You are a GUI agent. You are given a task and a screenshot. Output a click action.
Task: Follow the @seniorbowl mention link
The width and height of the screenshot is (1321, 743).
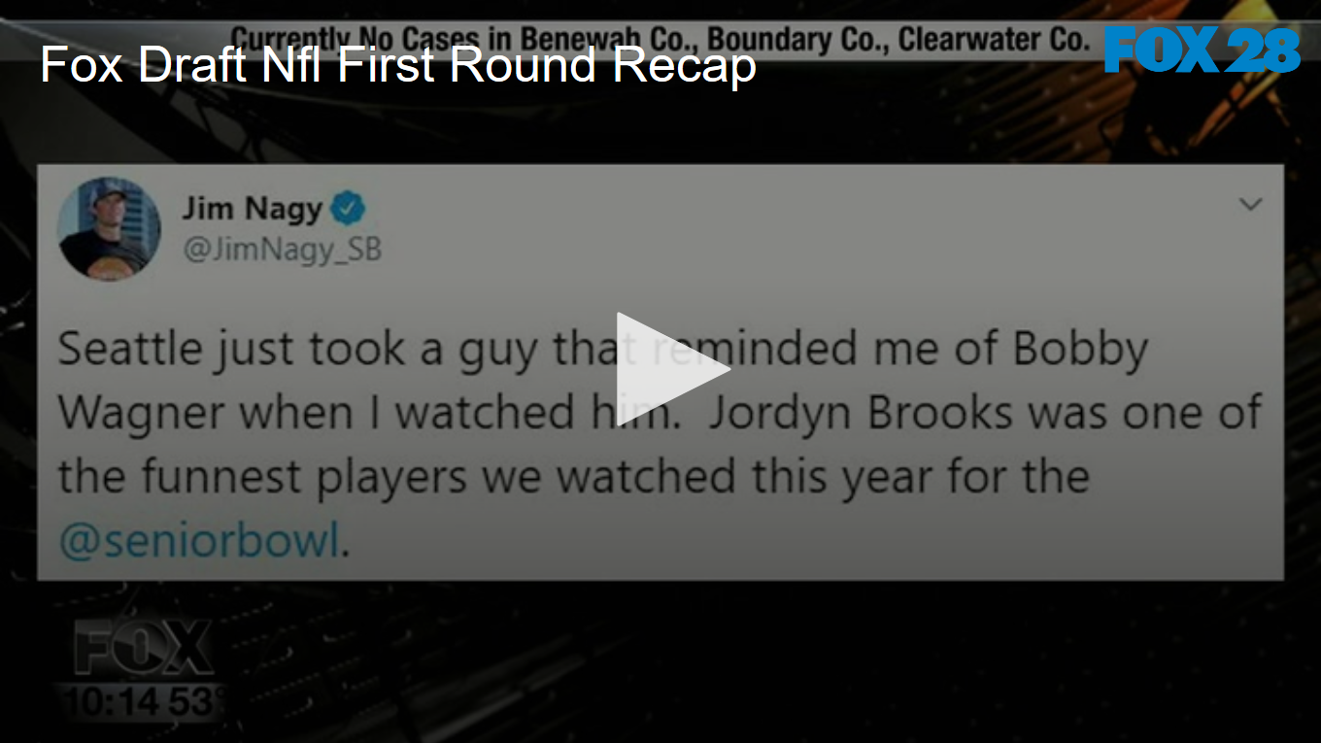198,540
